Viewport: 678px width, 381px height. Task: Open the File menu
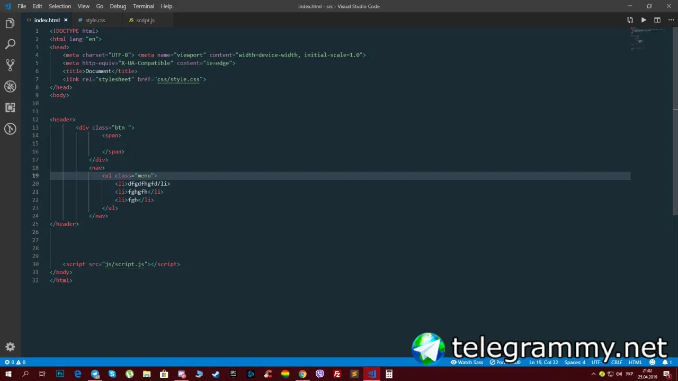click(x=22, y=6)
